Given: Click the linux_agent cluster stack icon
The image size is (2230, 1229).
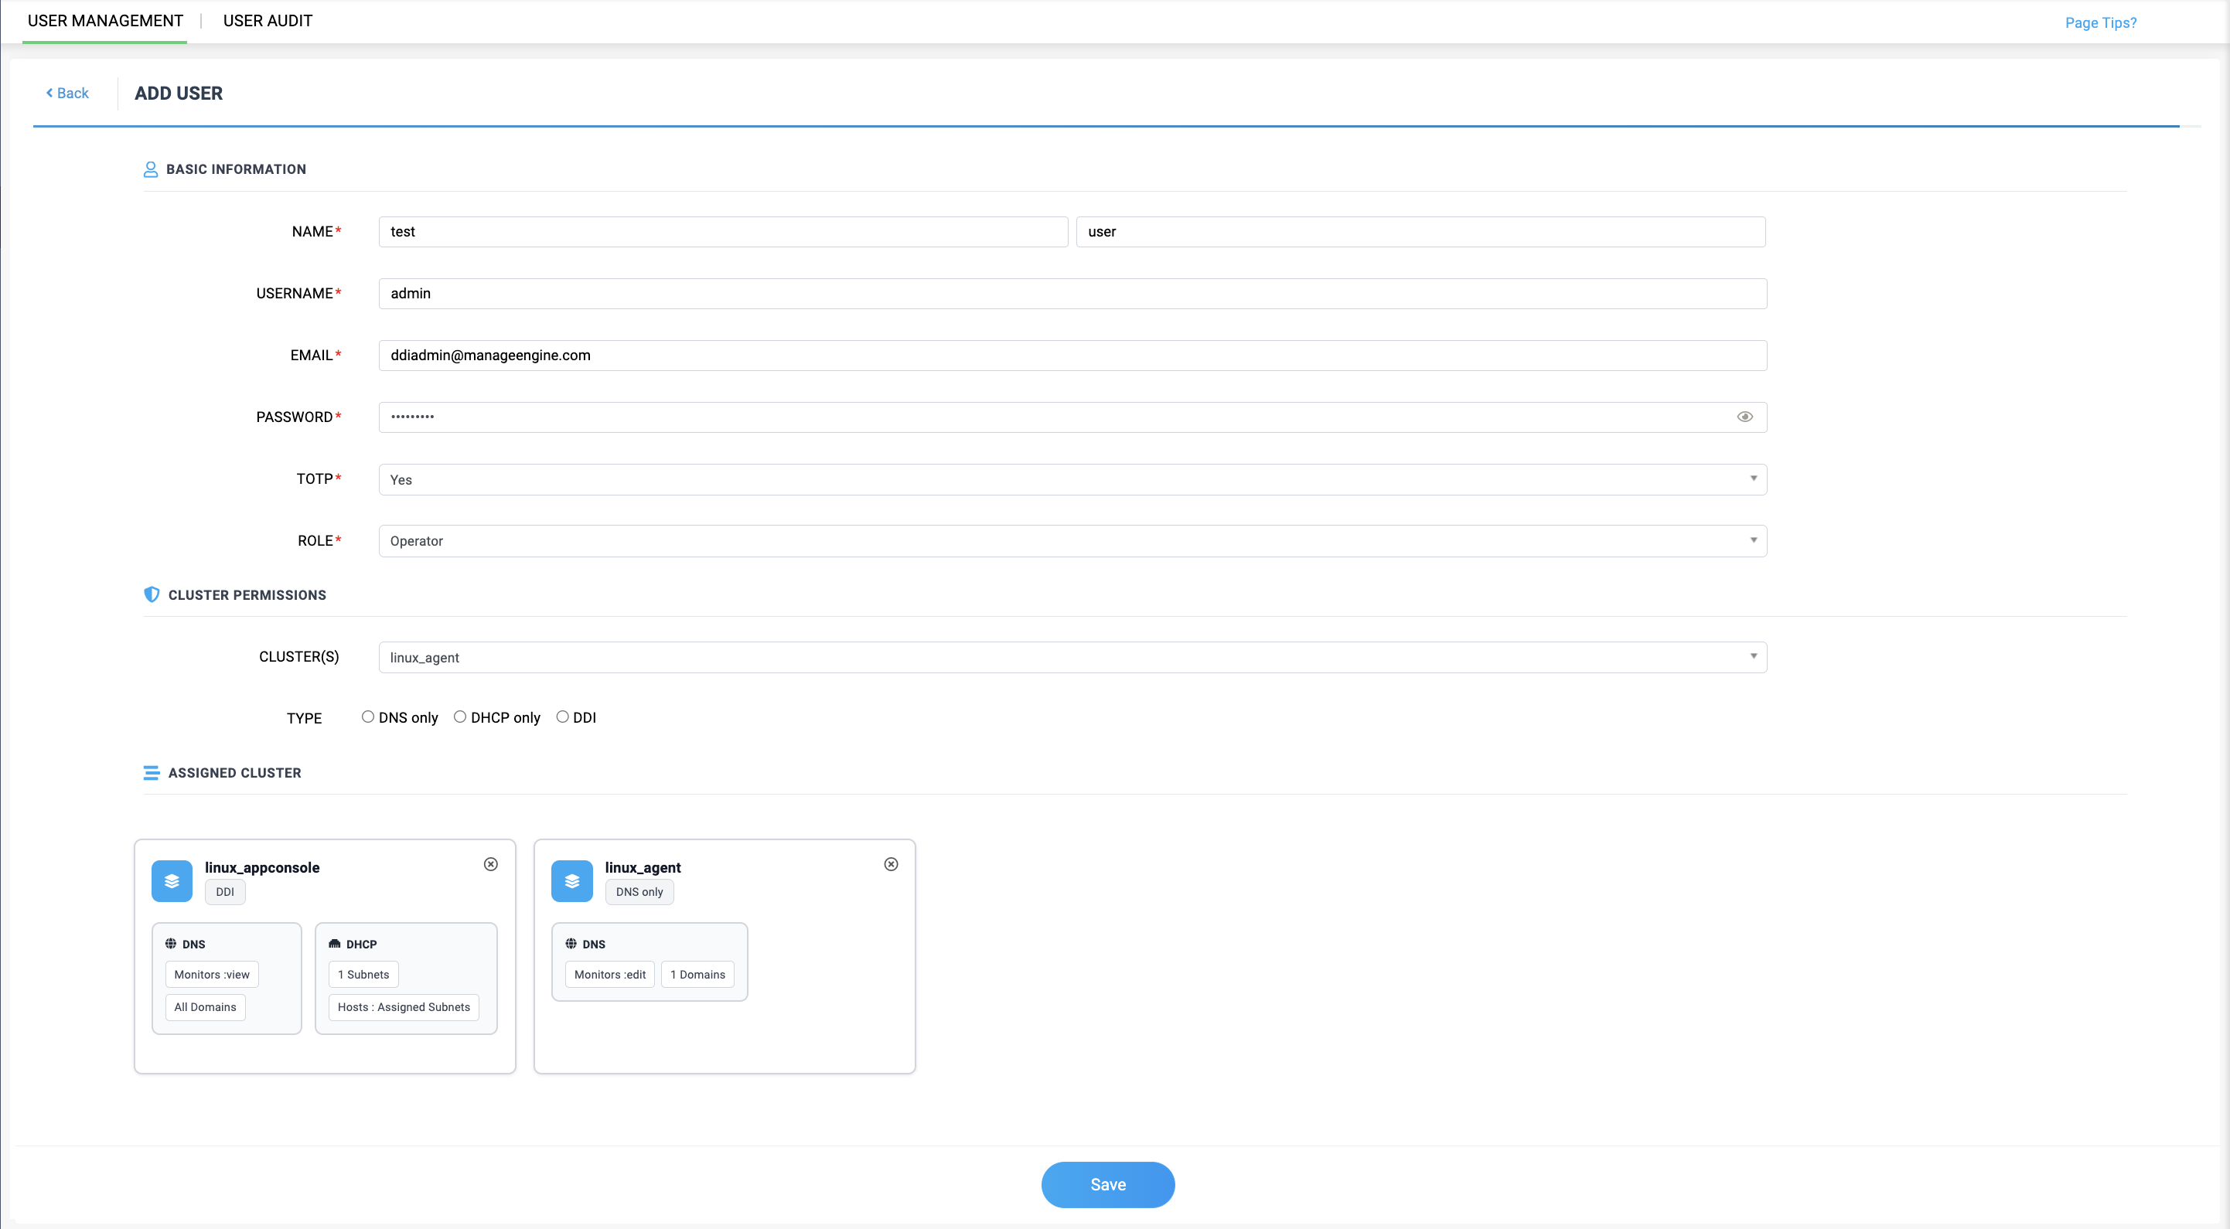Looking at the screenshot, I should pyautogui.click(x=571, y=881).
